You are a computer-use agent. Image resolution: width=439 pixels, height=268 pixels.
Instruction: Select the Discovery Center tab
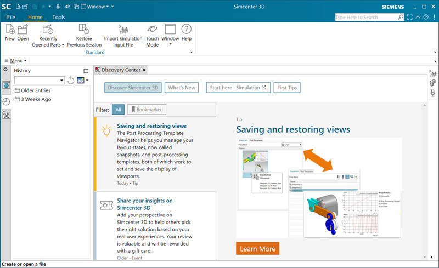click(121, 70)
